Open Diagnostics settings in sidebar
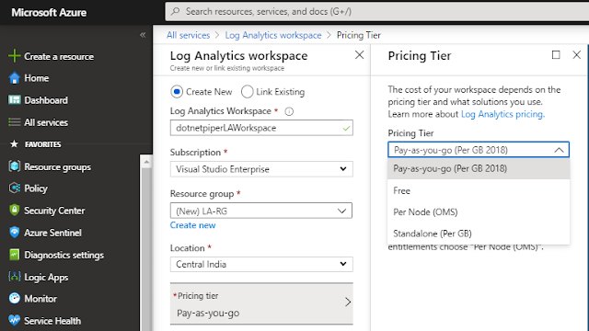Screen dimensions: 589x331 [x=64, y=256]
